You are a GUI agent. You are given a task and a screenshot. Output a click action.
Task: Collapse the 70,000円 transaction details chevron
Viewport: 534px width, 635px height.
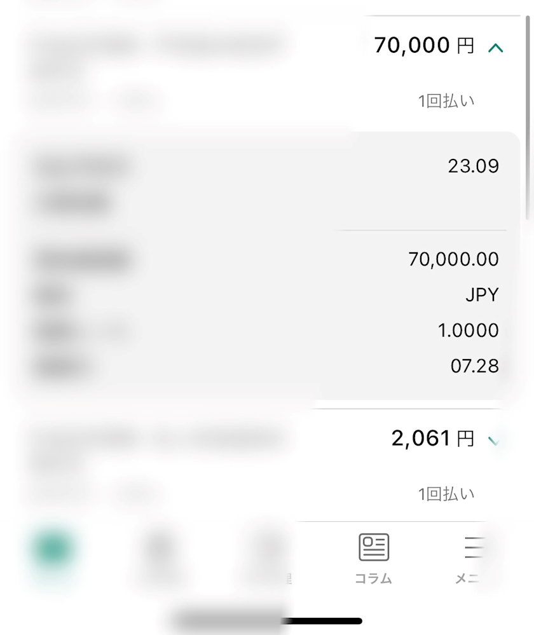tap(496, 47)
